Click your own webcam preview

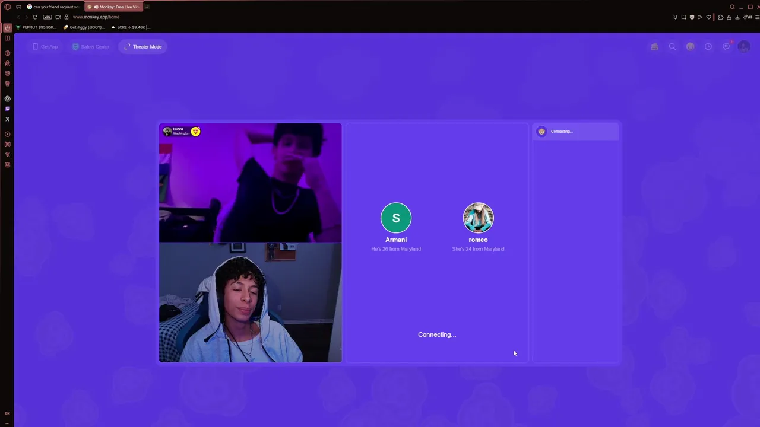[x=250, y=302]
